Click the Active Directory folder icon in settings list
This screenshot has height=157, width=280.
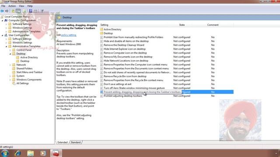pyautogui.click(x=101, y=29)
